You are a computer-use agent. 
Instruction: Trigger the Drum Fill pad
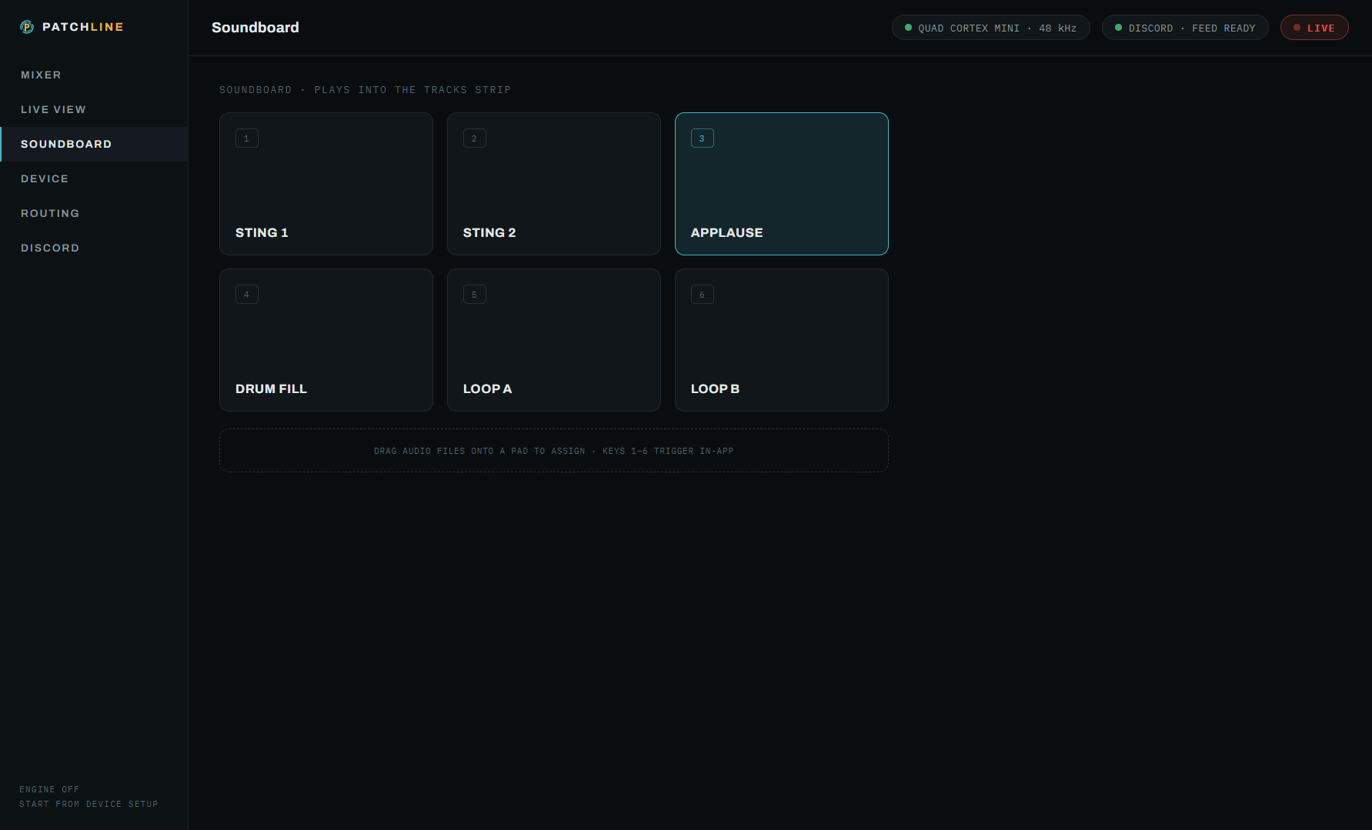326,340
